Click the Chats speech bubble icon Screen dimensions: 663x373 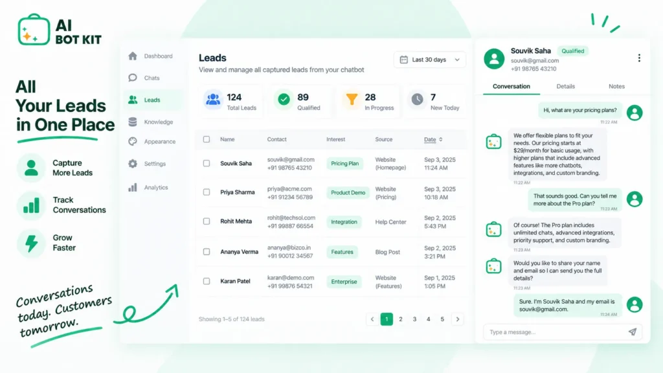click(133, 78)
